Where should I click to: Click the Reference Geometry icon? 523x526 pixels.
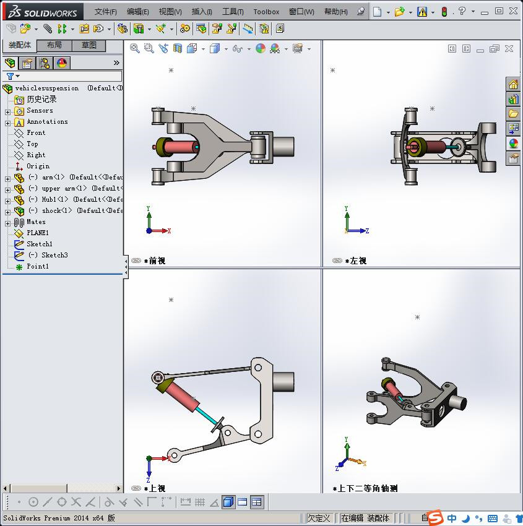[161, 29]
